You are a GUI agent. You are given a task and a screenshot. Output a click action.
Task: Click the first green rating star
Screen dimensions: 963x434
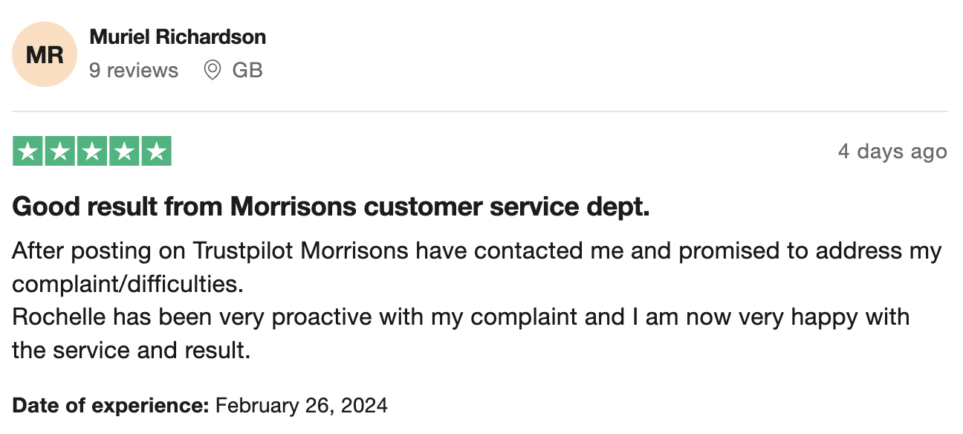[x=28, y=152]
